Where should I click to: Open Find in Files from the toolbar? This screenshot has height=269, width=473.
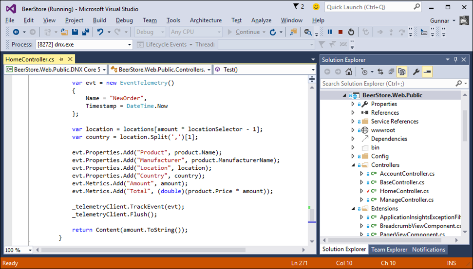(x=293, y=32)
